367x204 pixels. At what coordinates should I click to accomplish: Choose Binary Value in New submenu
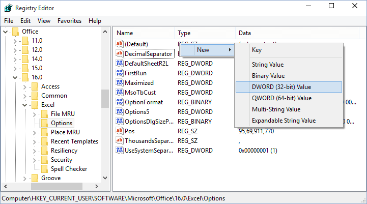click(x=289, y=76)
